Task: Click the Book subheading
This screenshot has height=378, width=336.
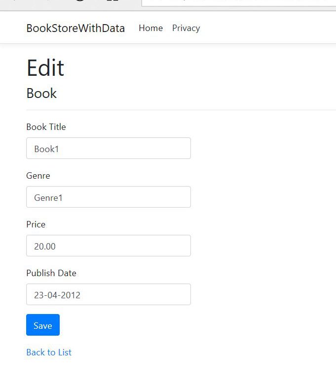Action: (41, 94)
